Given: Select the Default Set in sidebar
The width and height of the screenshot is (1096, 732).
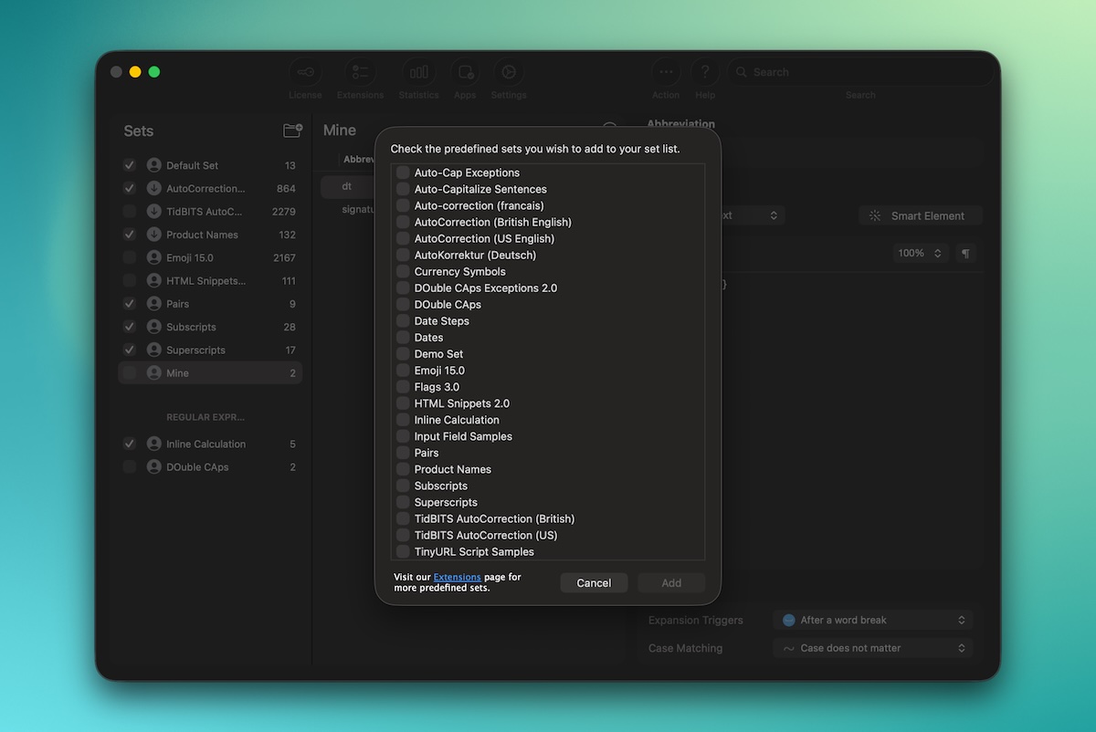Looking at the screenshot, I should pyautogui.click(x=192, y=166).
